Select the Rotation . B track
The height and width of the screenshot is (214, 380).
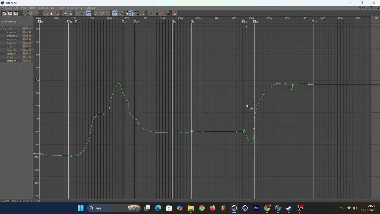tap(13, 61)
